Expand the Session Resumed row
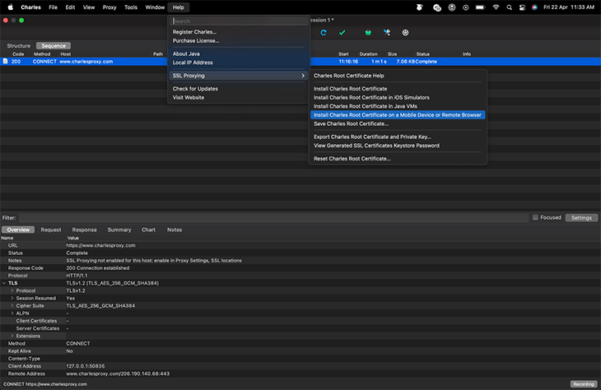The image size is (601, 390). point(12,298)
